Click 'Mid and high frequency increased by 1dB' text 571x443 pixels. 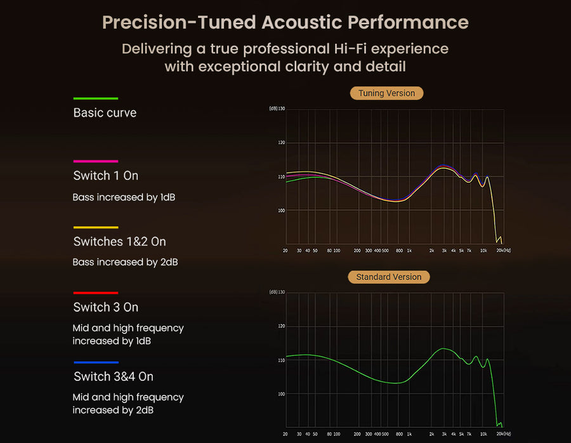click(128, 334)
